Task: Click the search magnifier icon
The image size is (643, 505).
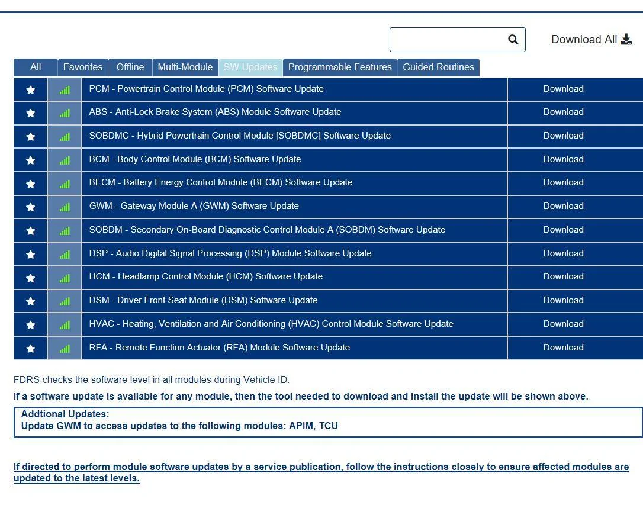Action: [513, 39]
